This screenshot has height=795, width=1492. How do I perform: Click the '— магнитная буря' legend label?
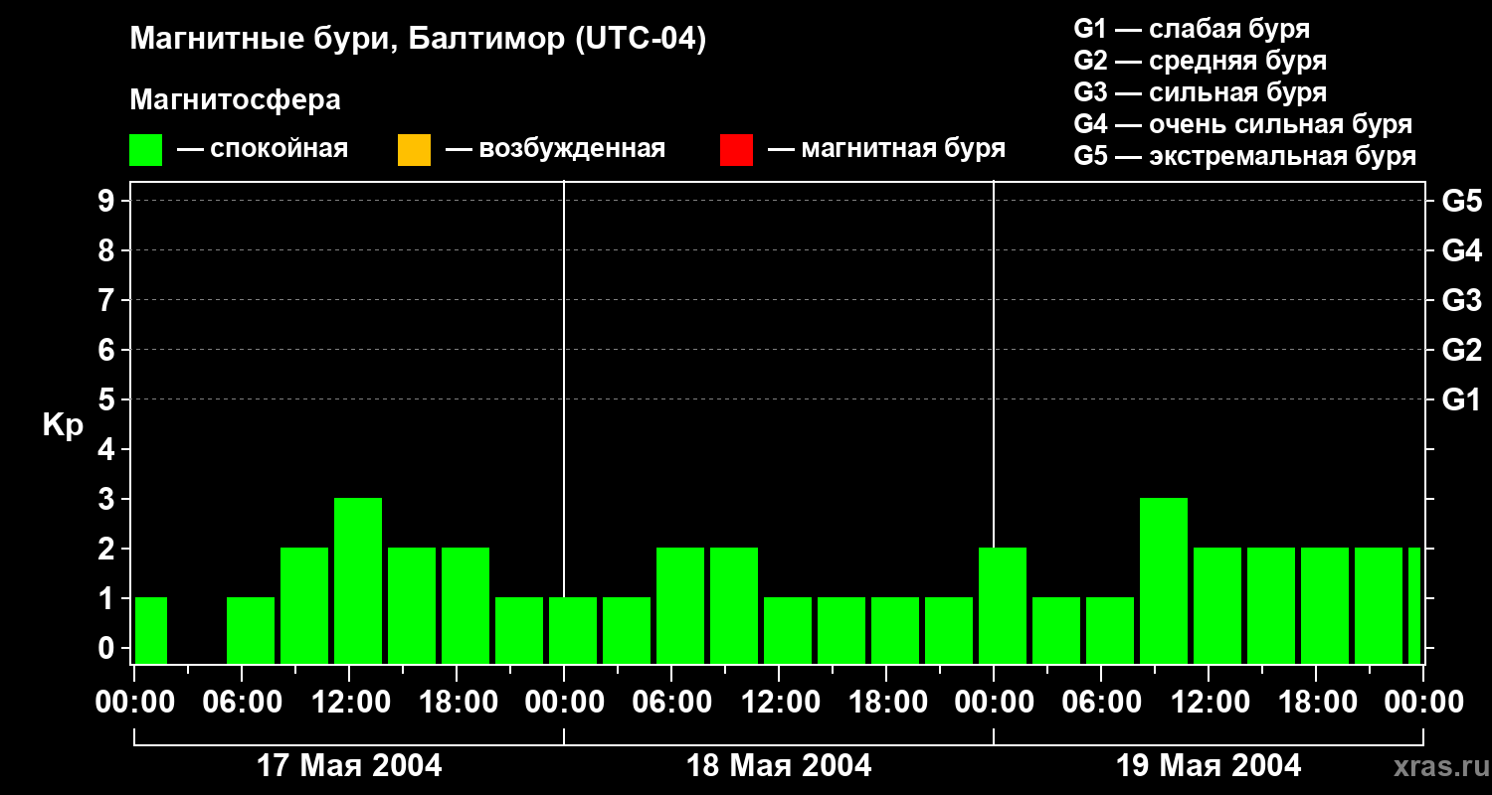coord(886,149)
